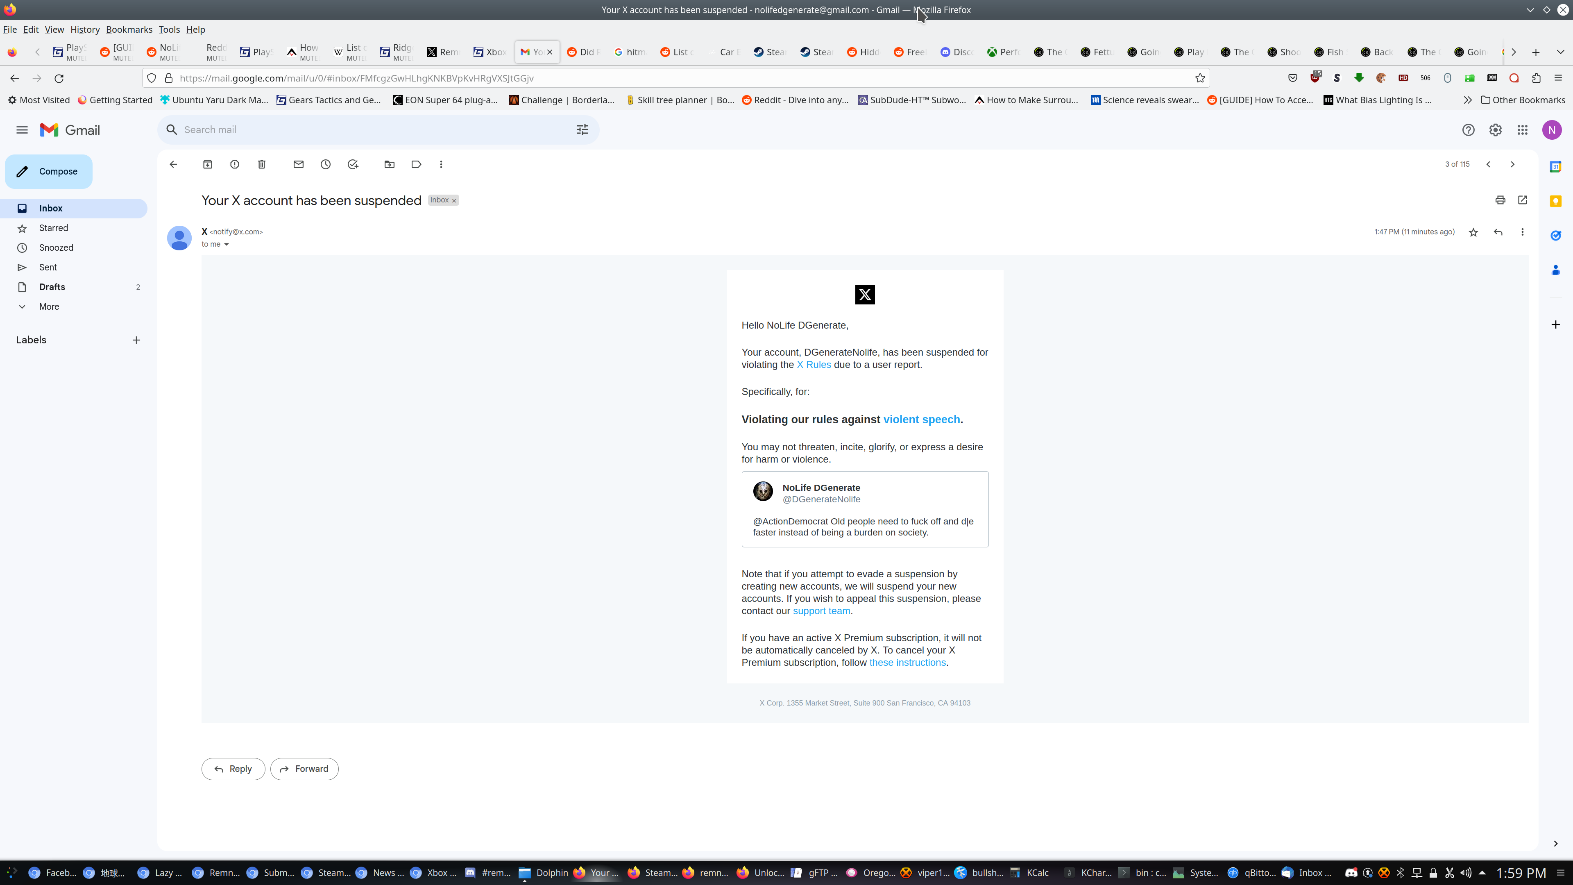This screenshot has width=1573, height=885.
Task: Open the Labels tag icon
Action: point(417,164)
